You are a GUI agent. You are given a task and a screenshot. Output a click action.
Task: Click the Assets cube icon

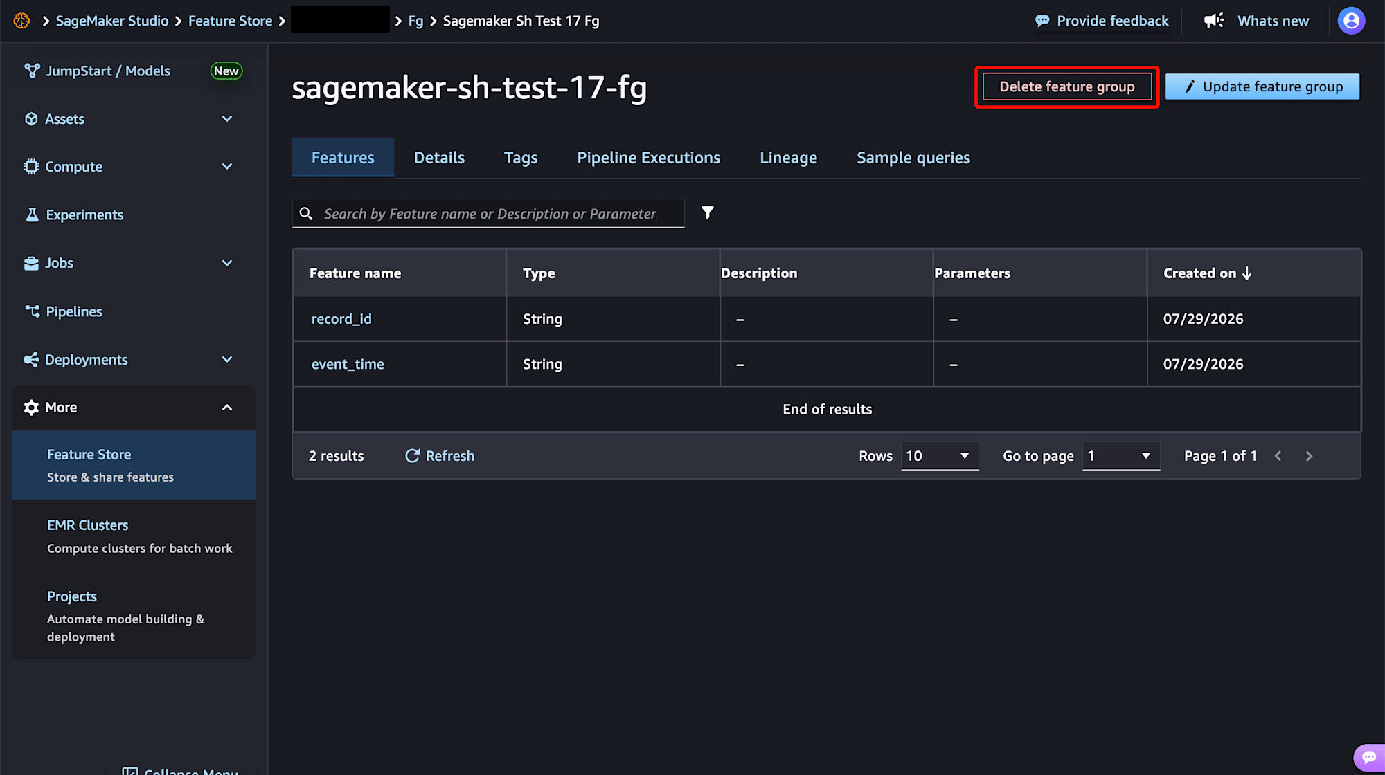[x=31, y=119]
